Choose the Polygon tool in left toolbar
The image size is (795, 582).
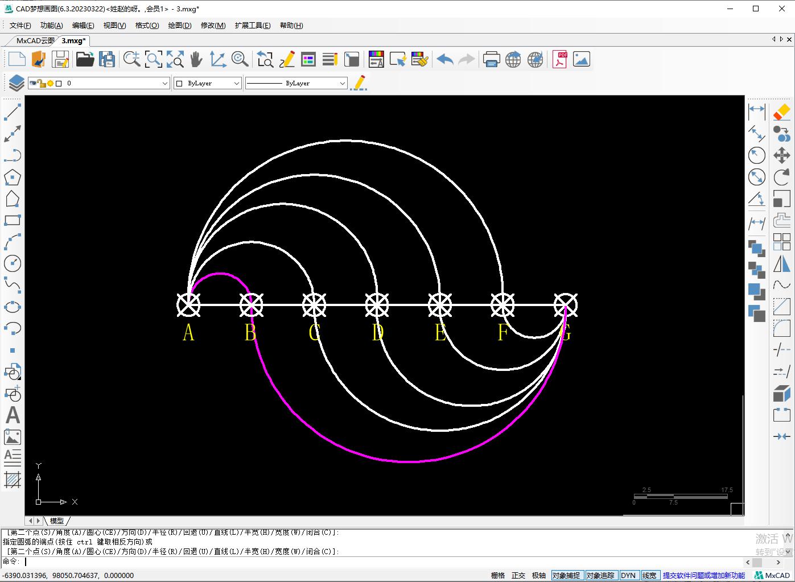13,178
